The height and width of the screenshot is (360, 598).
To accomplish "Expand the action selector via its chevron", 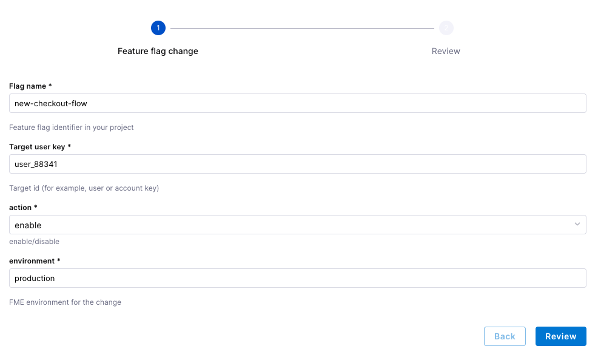I will click(577, 224).
